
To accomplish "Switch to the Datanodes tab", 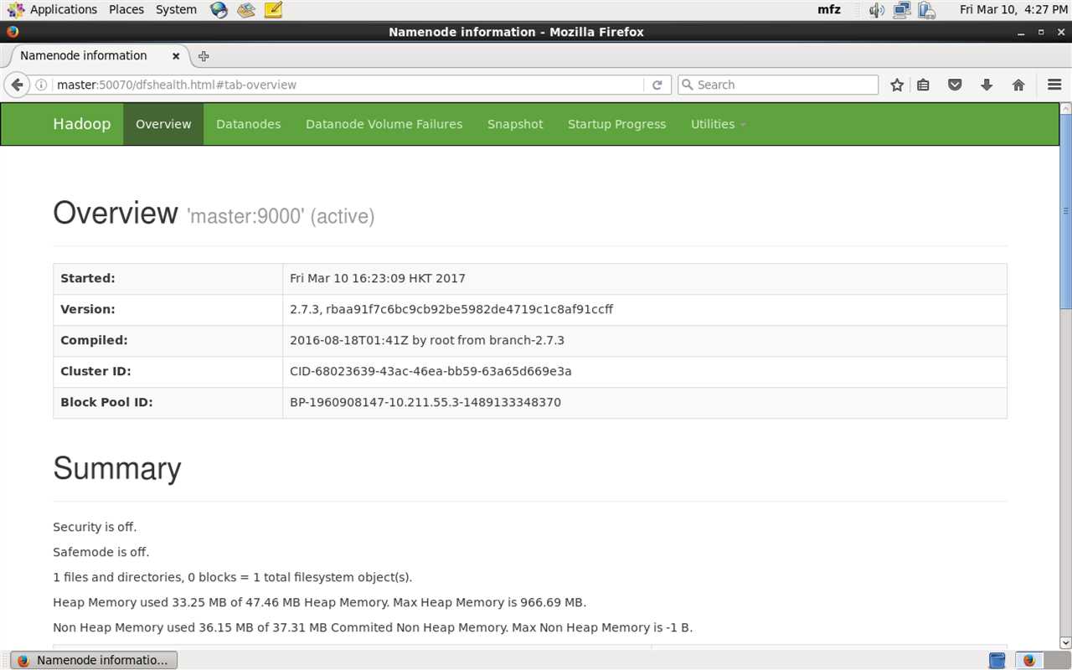I will (x=249, y=124).
